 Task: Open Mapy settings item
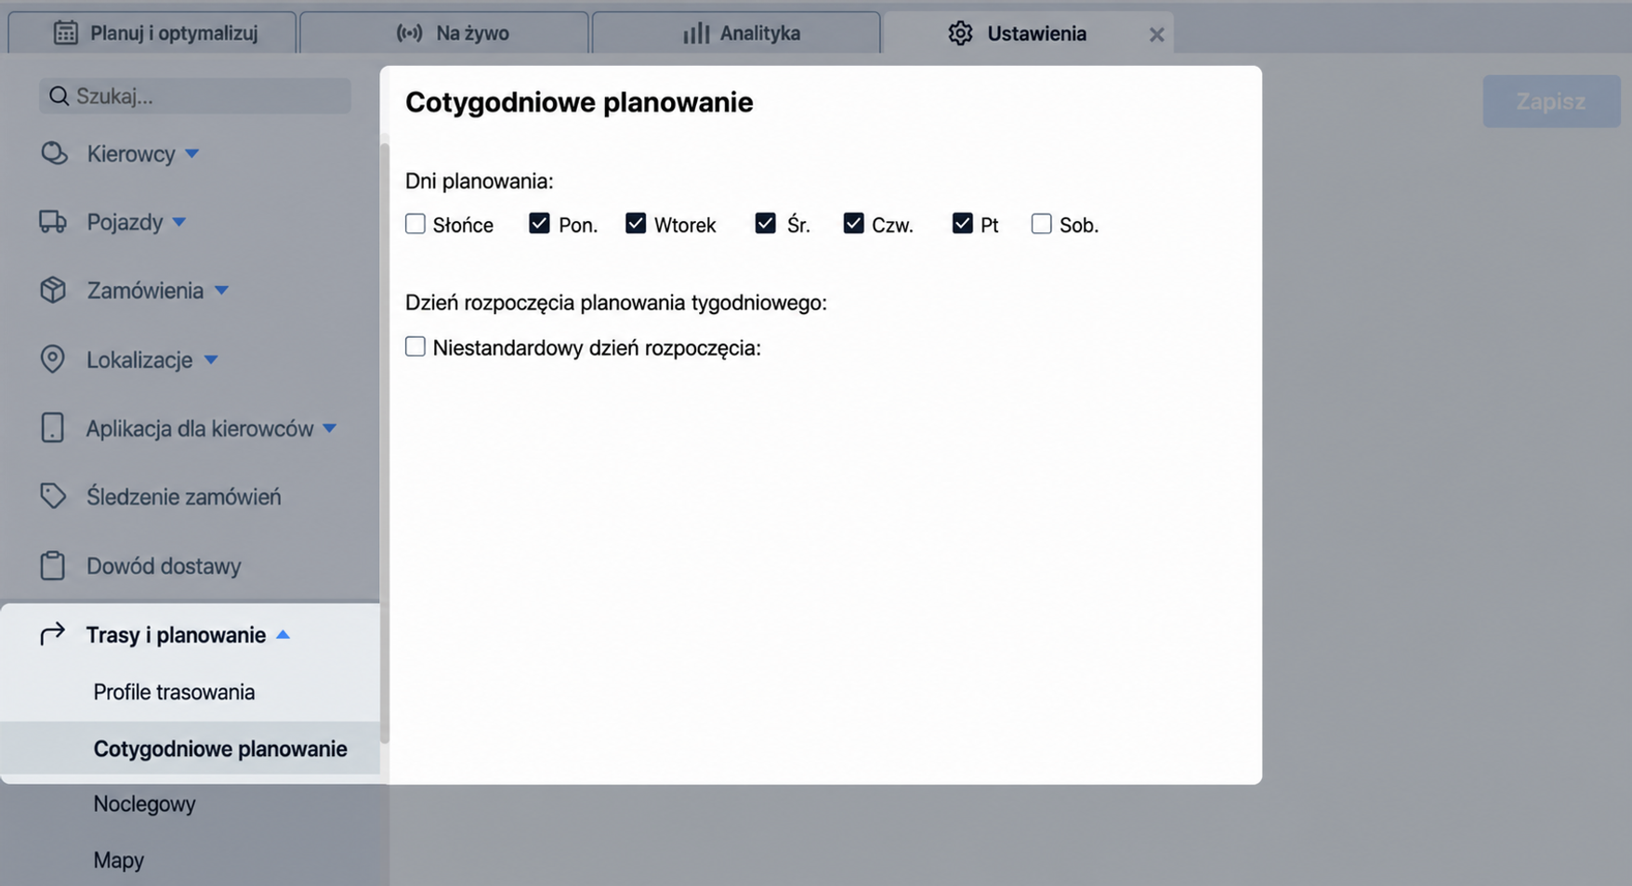pos(118,860)
